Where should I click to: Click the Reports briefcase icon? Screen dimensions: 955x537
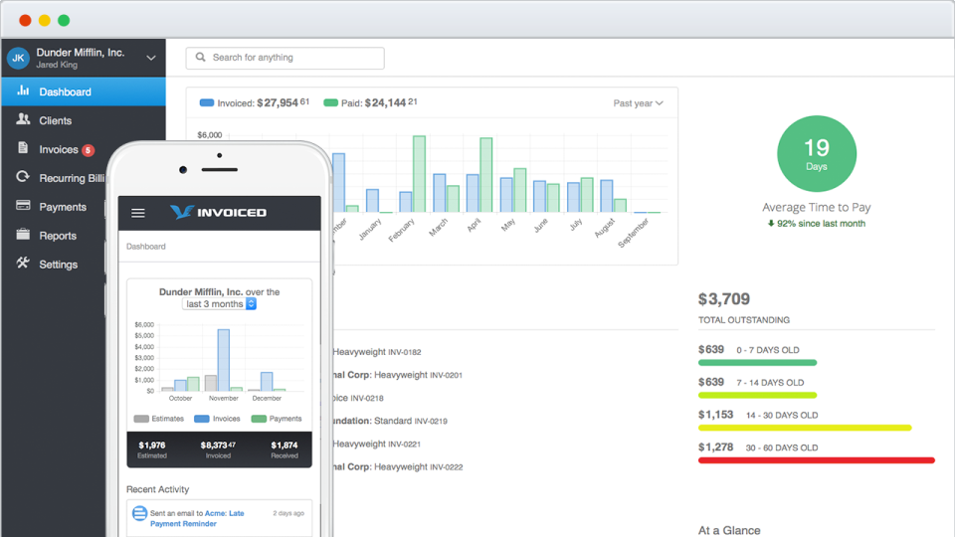[x=23, y=234]
